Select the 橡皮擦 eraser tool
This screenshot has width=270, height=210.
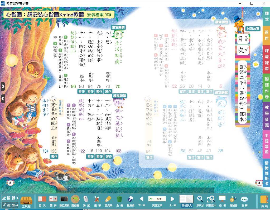point(131,201)
